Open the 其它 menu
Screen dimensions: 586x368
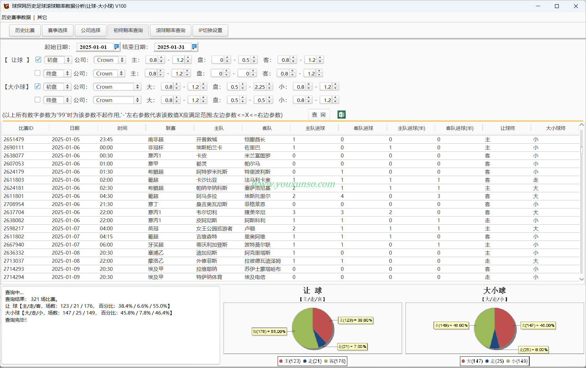point(42,17)
